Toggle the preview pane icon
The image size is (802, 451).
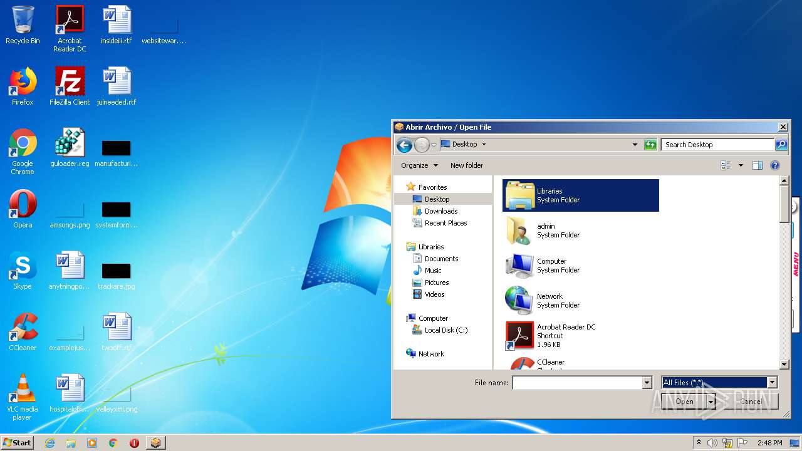757,165
